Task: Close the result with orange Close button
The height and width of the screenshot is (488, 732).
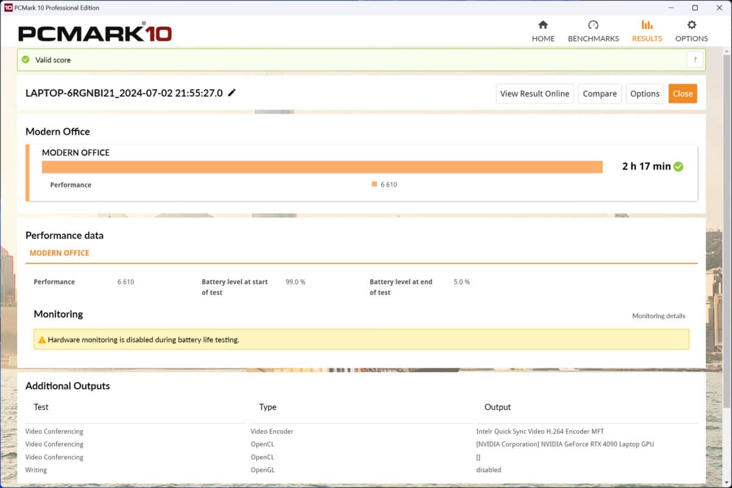Action: (x=683, y=94)
